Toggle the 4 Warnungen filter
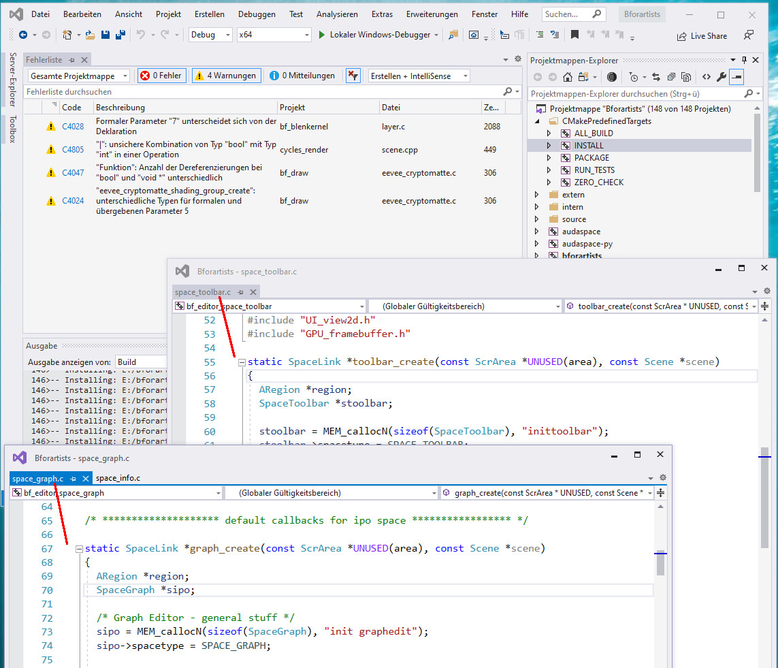Viewport: 778px width, 668px height. (226, 76)
